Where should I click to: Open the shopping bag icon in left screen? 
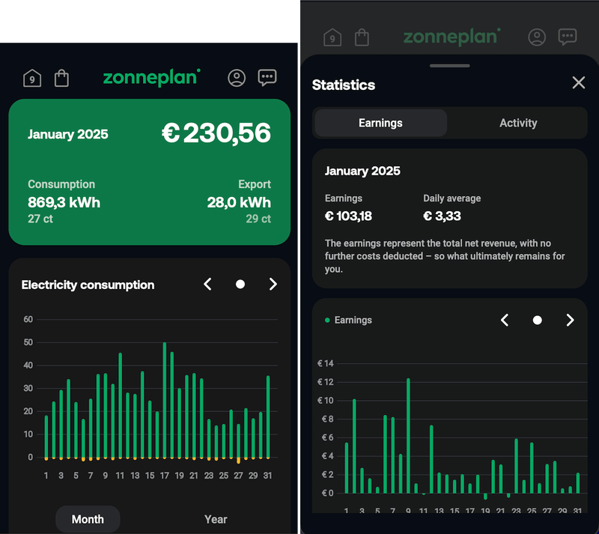(61, 78)
